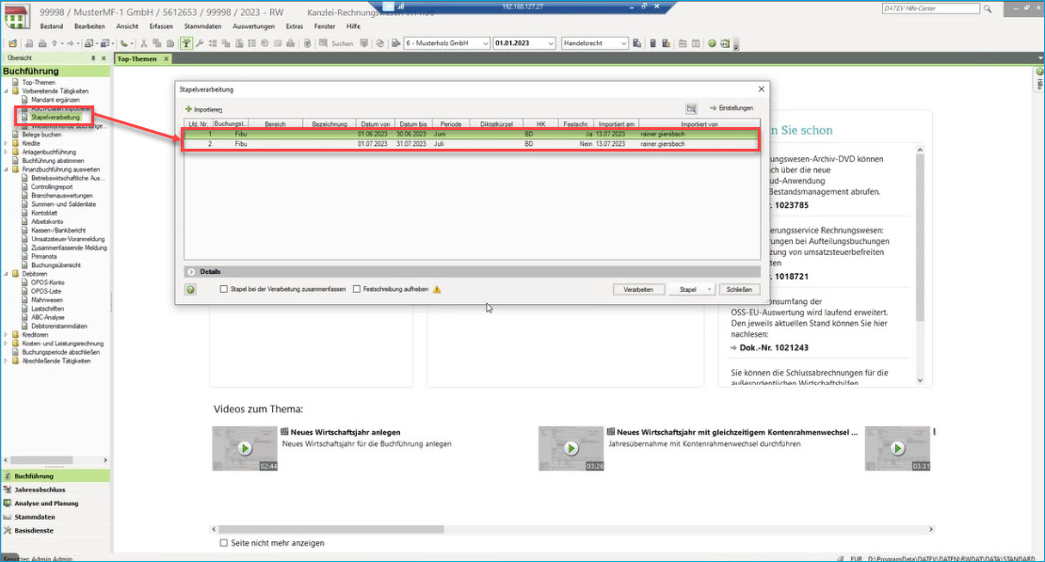Viewport: 1045px width, 562px height.
Task: Click the yellow warning triangle next to Festschreibung aufheben
Action: point(437,289)
